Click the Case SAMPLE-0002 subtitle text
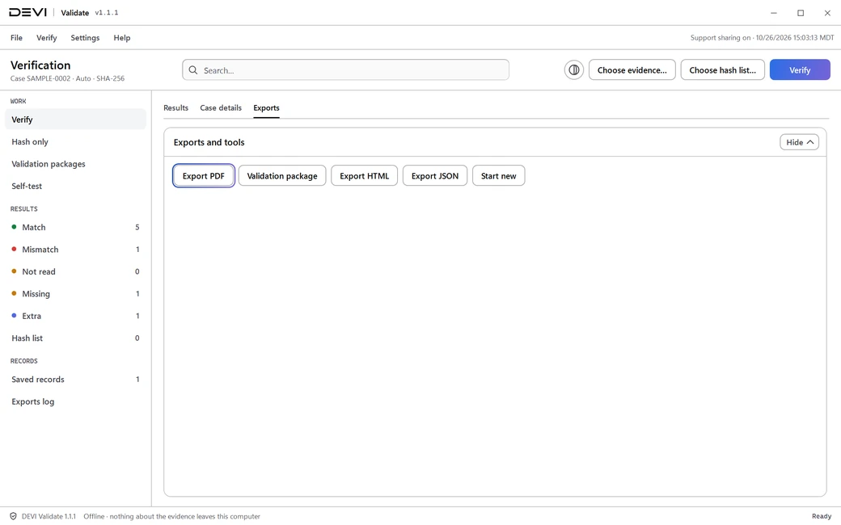 coord(68,78)
